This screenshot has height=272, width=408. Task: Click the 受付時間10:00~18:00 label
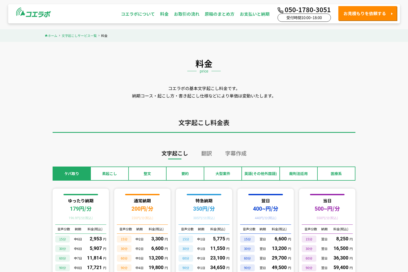click(304, 18)
